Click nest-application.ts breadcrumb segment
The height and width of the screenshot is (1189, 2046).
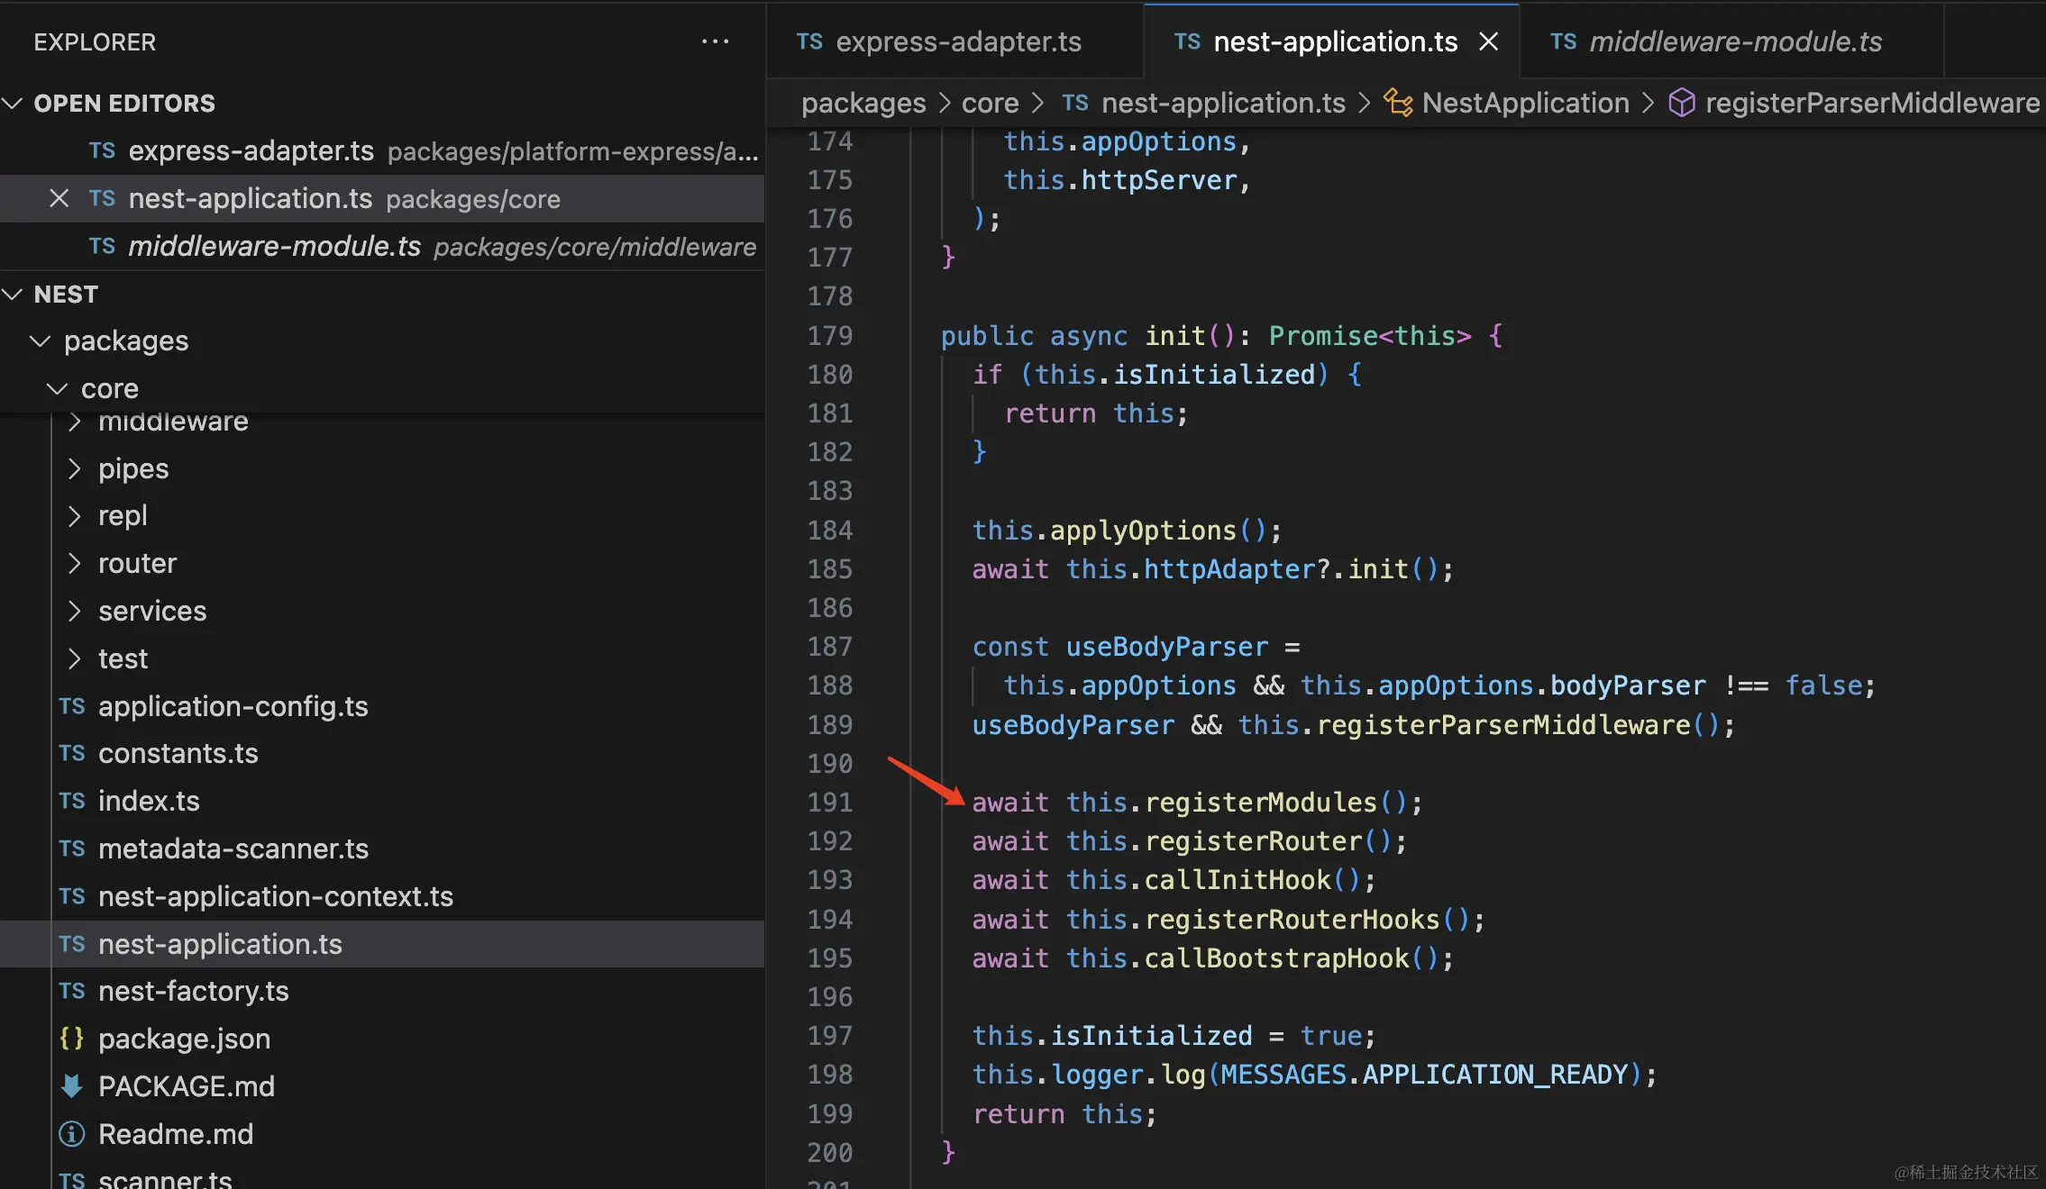(x=1223, y=103)
